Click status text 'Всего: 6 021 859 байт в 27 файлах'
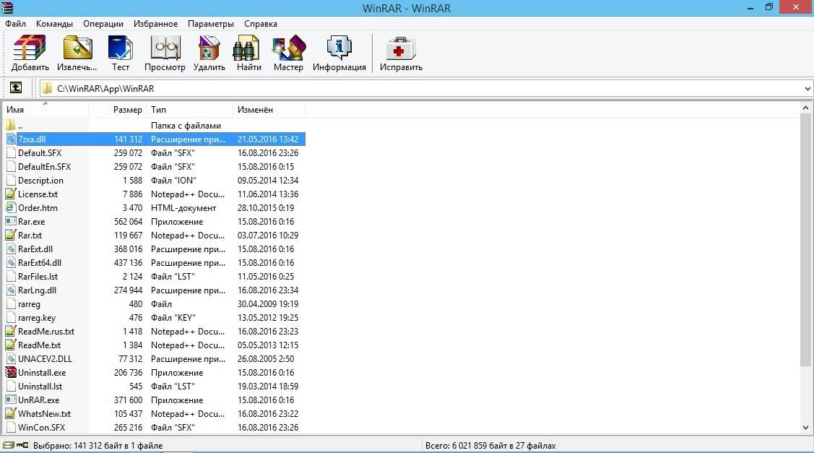This screenshot has height=453, width=814. coord(490,446)
